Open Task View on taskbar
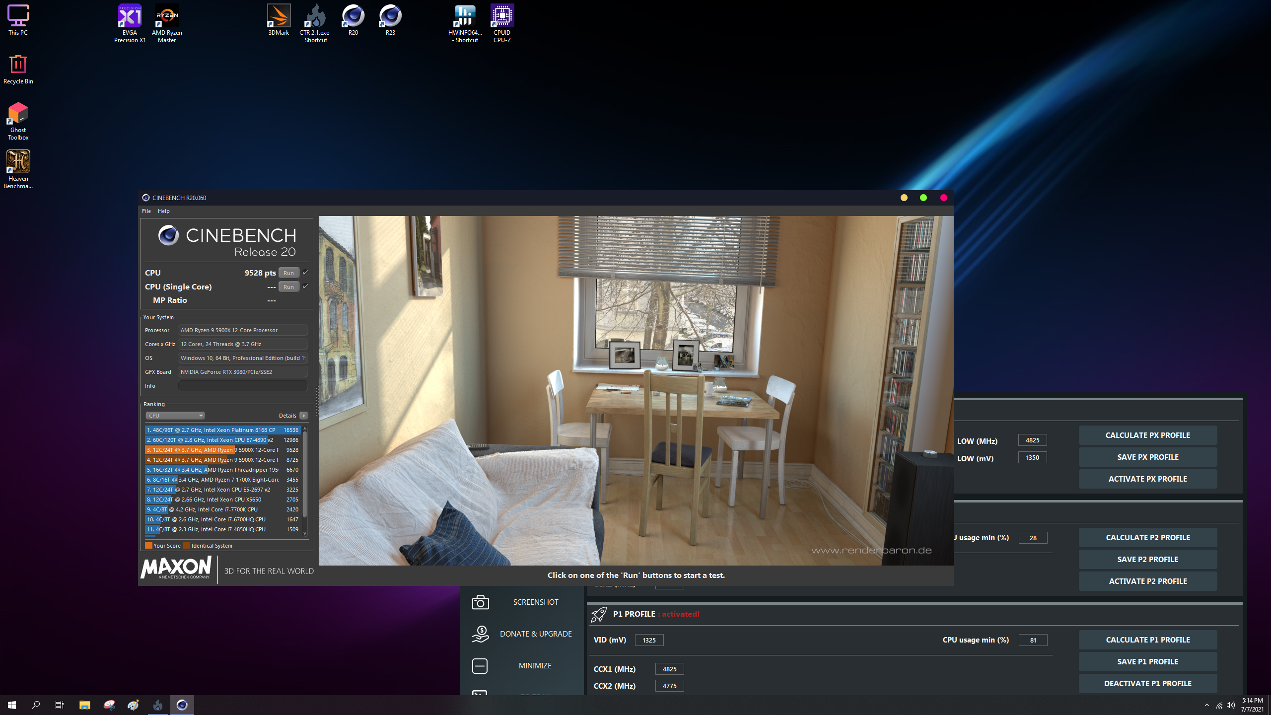This screenshot has height=715, width=1271. [x=60, y=705]
